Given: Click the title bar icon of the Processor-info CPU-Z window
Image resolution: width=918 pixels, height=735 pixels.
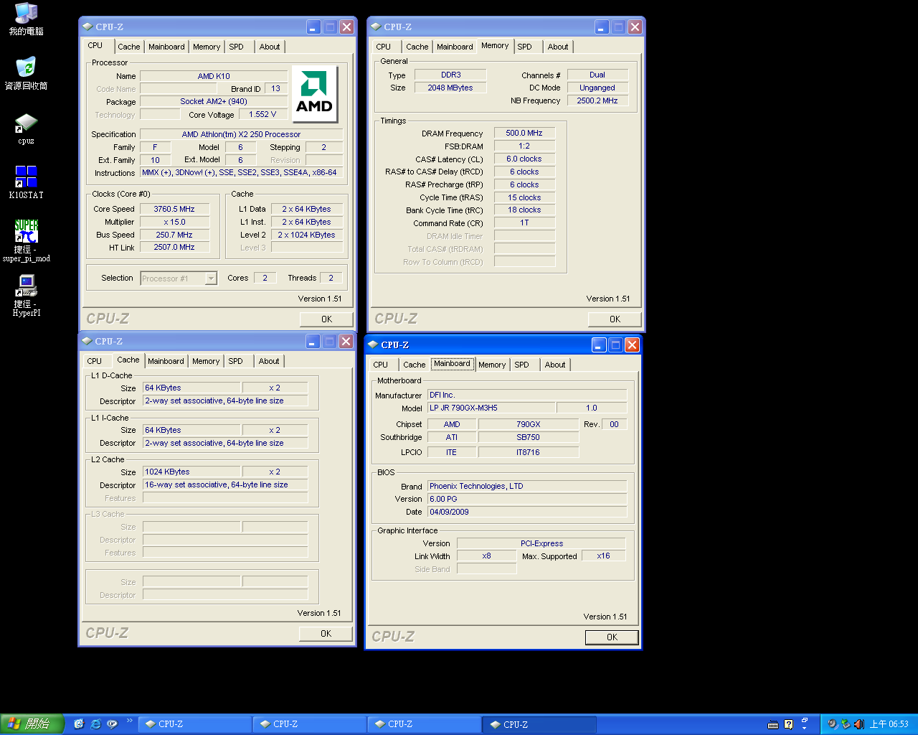Looking at the screenshot, I should point(87,27).
